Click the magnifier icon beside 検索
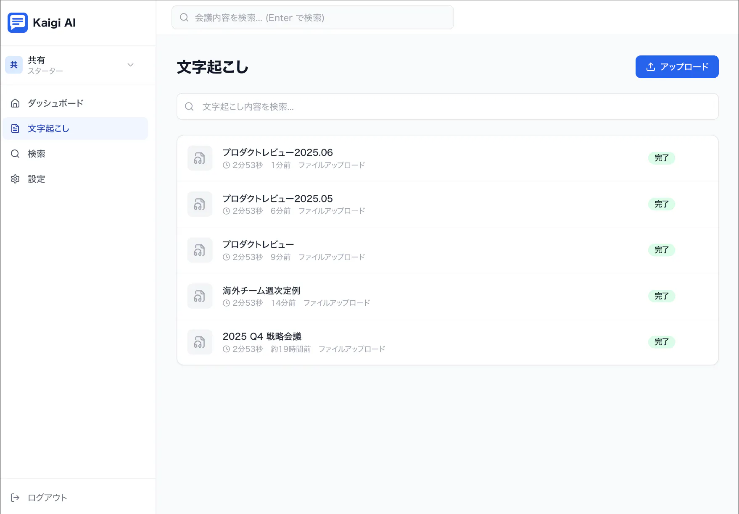The width and height of the screenshot is (739, 514). coord(15,154)
